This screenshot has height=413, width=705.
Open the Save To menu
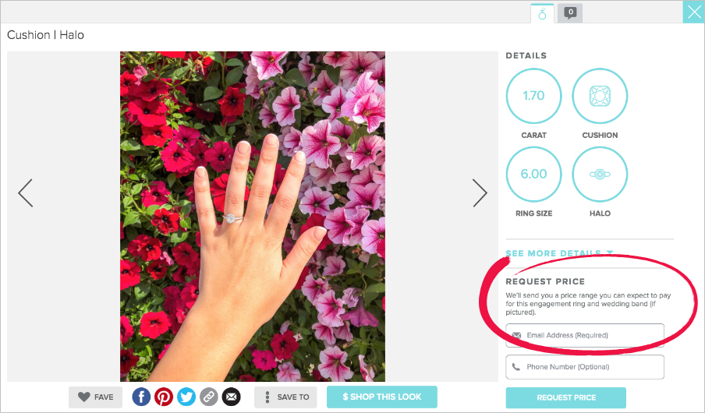click(285, 397)
